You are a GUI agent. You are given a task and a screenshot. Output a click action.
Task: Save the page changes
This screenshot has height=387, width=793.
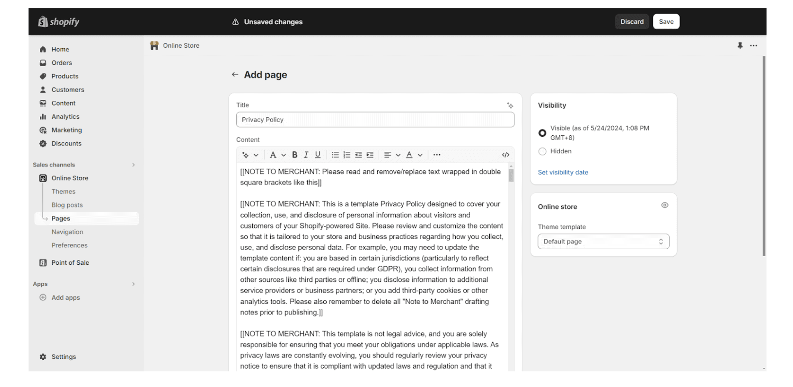(x=666, y=21)
